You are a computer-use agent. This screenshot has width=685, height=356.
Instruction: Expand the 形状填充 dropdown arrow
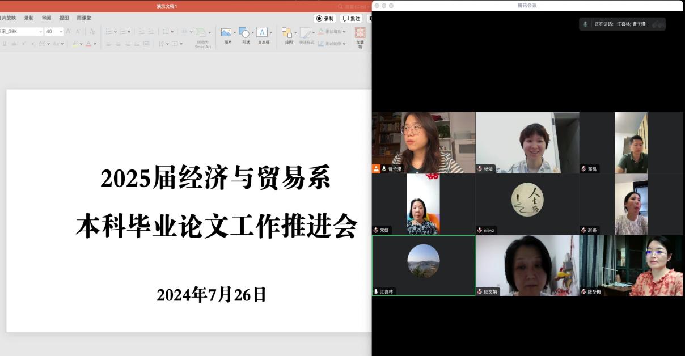[344, 32]
